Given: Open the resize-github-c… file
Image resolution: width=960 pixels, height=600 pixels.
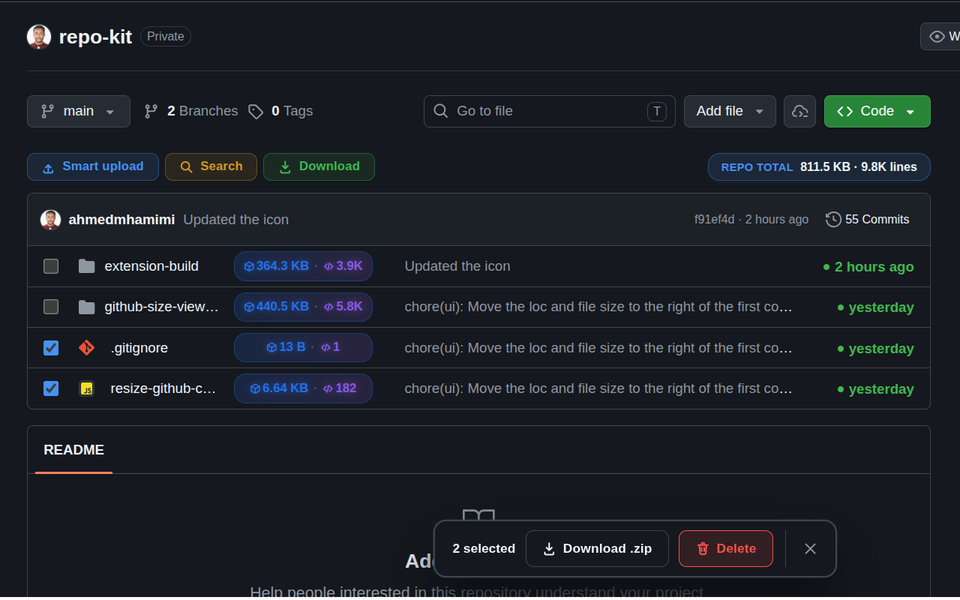Looking at the screenshot, I should 163,388.
